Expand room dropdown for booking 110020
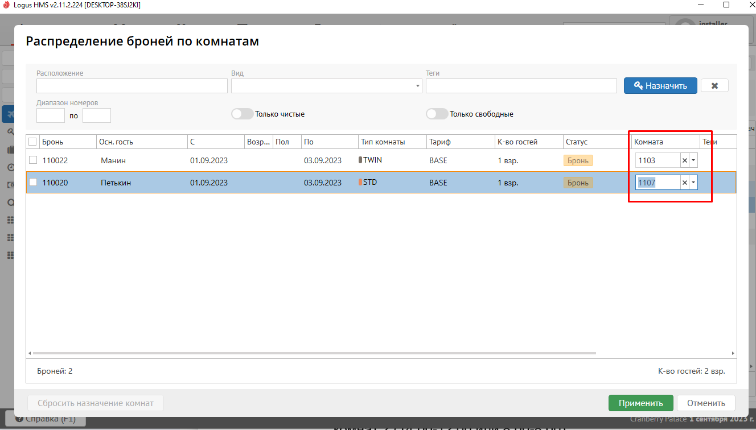This screenshot has width=756, height=430. coord(693,183)
